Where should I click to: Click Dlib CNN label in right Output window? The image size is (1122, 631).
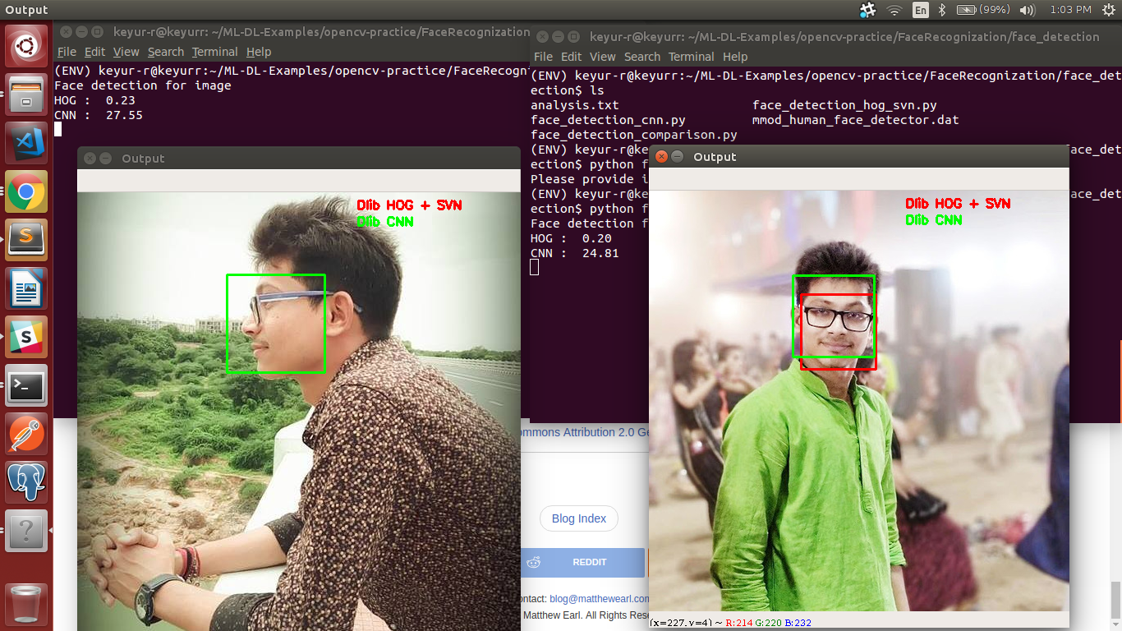934,220
